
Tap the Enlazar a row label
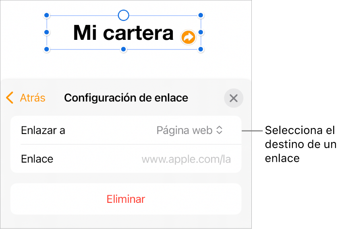[x=43, y=130]
